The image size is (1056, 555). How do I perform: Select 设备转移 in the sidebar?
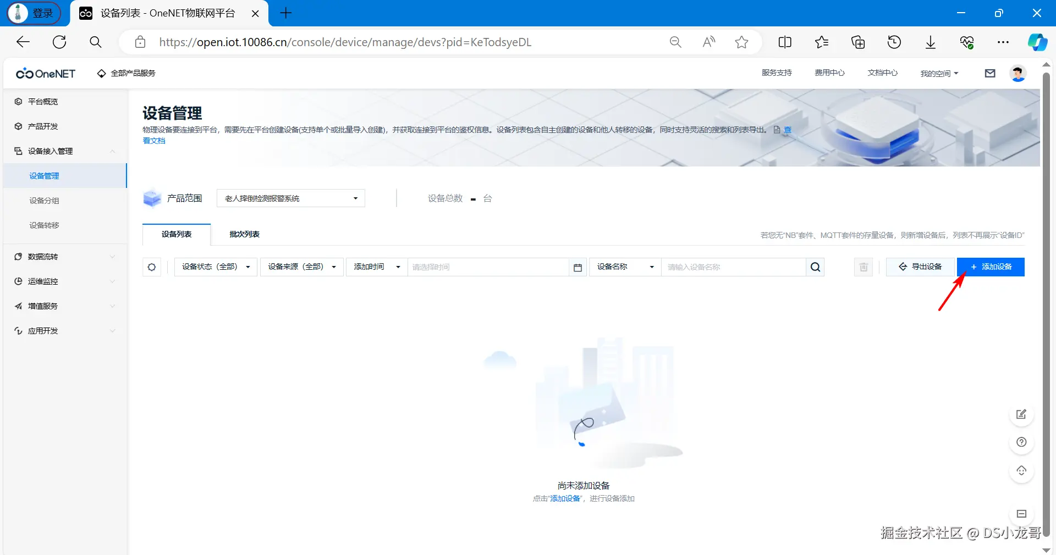pos(65,225)
